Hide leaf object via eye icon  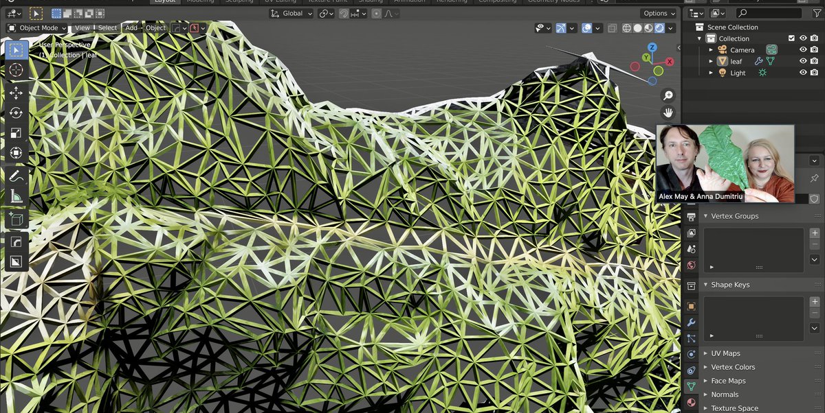point(803,61)
